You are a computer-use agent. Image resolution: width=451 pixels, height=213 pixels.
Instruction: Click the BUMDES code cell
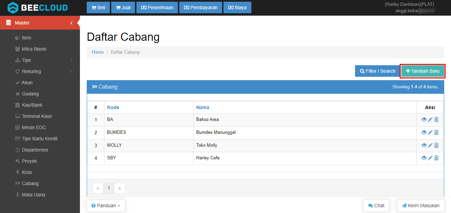(149, 132)
